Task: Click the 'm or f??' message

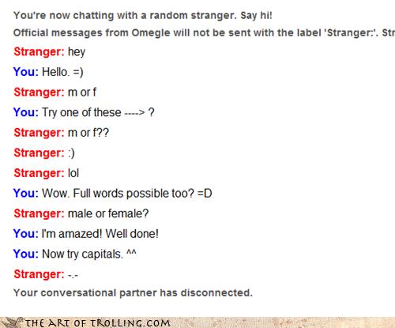Action: [88, 133]
